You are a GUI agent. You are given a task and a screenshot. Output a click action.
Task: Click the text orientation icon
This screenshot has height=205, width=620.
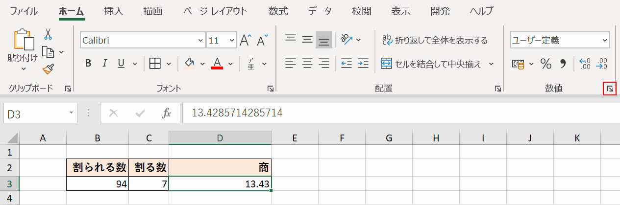[x=347, y=39]
